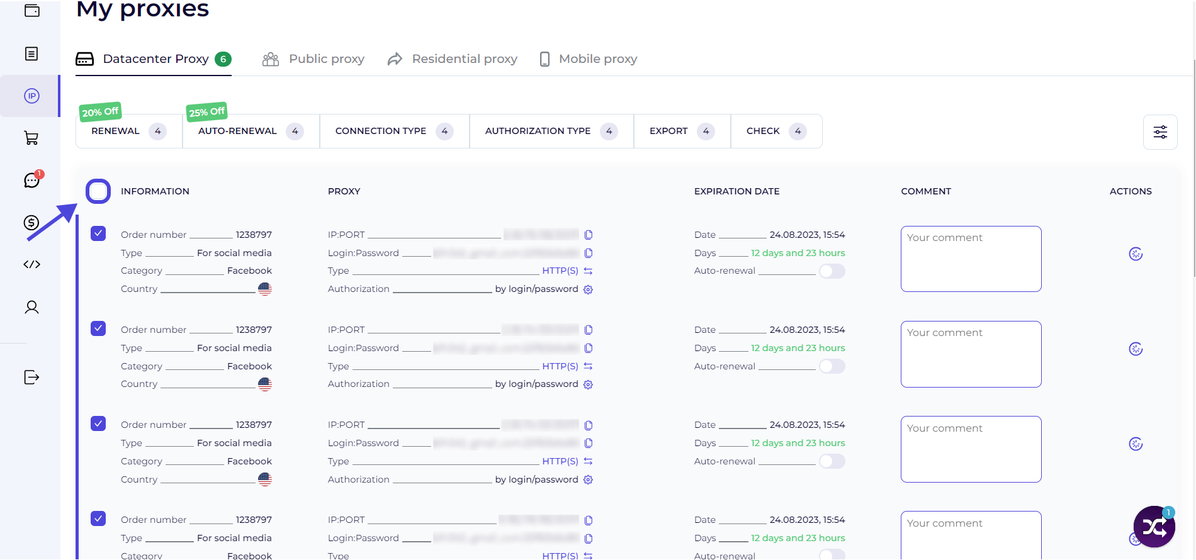Open the API code sidebar icon
Image resolution: width=1196 pixels, height=560 pixels.
[x=31, y=264]
